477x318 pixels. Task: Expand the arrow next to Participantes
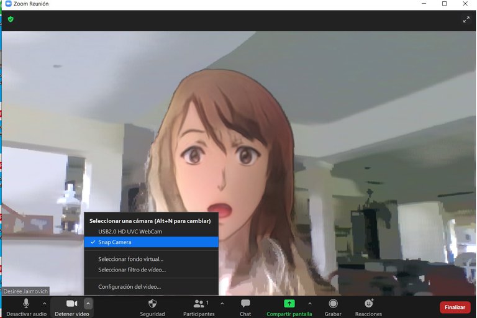(x=222, y=303)
